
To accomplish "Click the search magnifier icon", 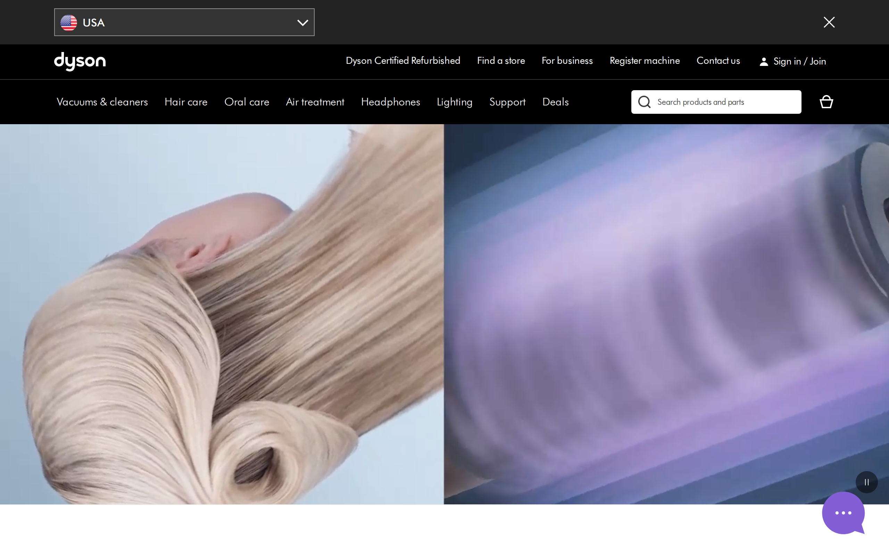I will click(644, 102).
